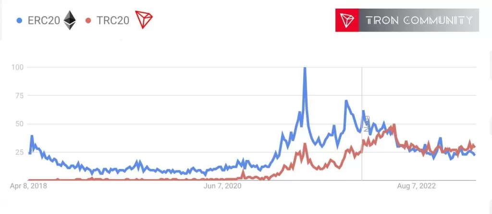Click the Aug 7, 2022 x-axis label

(417, 186)
